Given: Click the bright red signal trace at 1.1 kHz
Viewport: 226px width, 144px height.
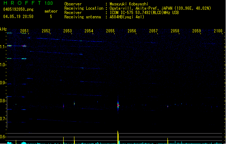Looking at the screenshot, I should pos(24,46).
